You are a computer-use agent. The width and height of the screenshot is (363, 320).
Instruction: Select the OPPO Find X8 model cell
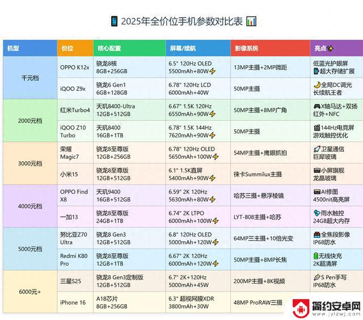click(75, 195)
